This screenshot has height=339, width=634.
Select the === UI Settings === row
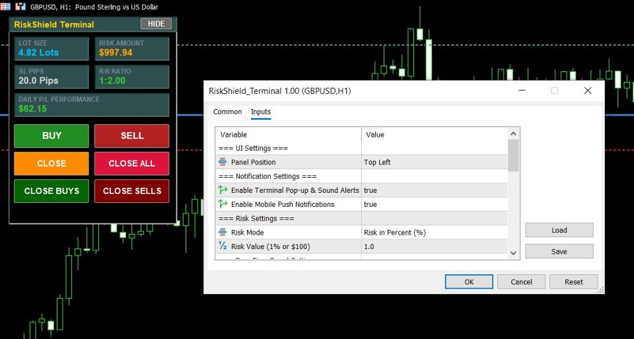click(x=361, y=148)
